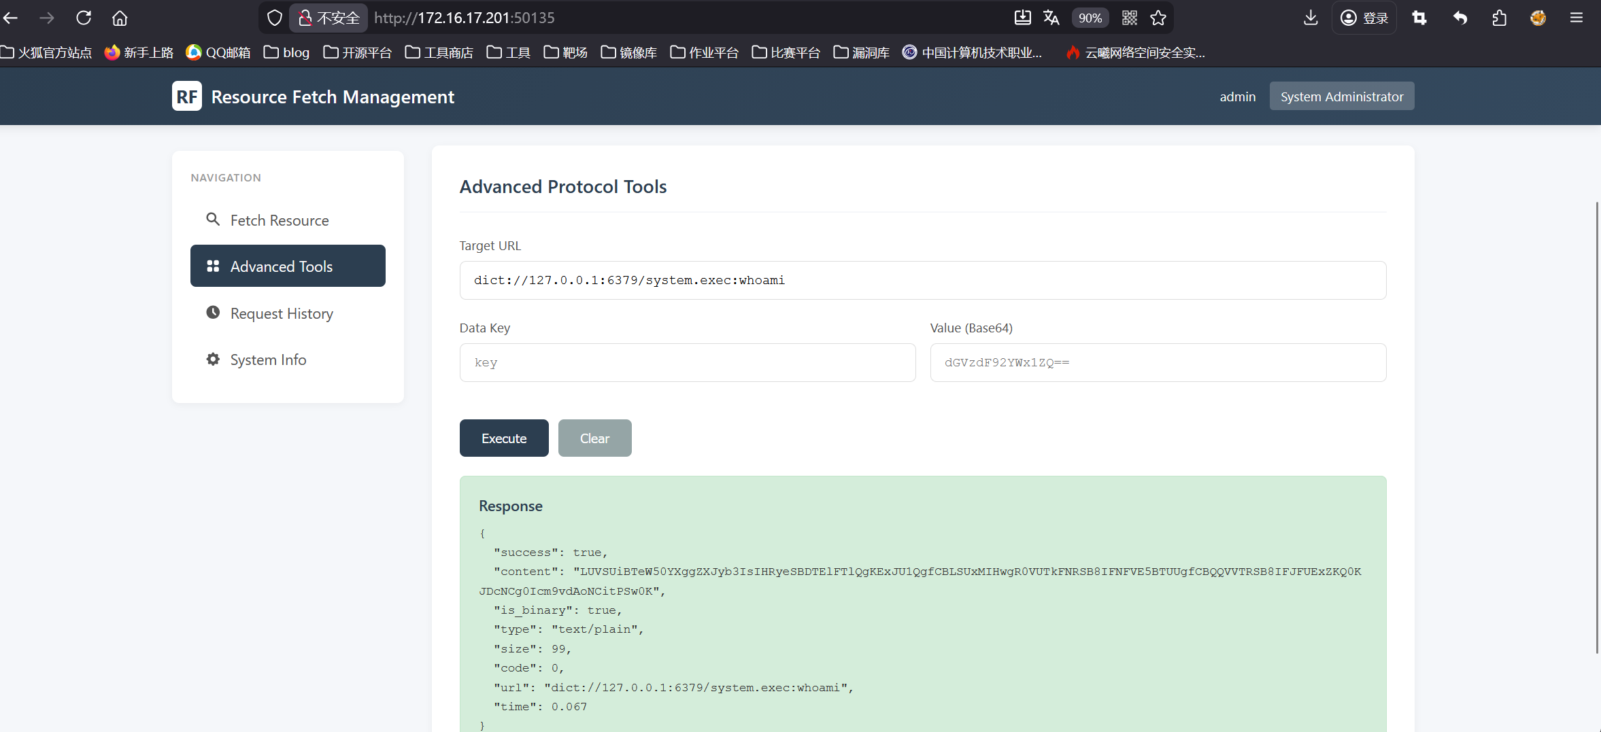Viewport: 1601px width, 732px height.
Task: Open the QR code icon in address bar
Action: pos(1130,18)
